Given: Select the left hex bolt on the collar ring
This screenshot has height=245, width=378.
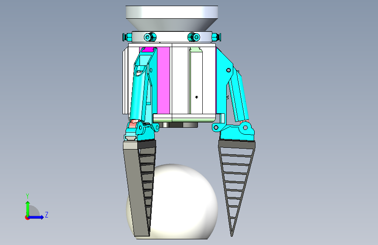Looking at the screenshot, I should tap(150, 37).
